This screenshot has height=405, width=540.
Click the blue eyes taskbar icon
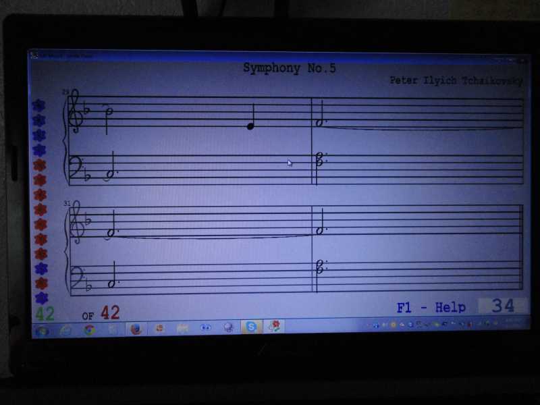205,327
